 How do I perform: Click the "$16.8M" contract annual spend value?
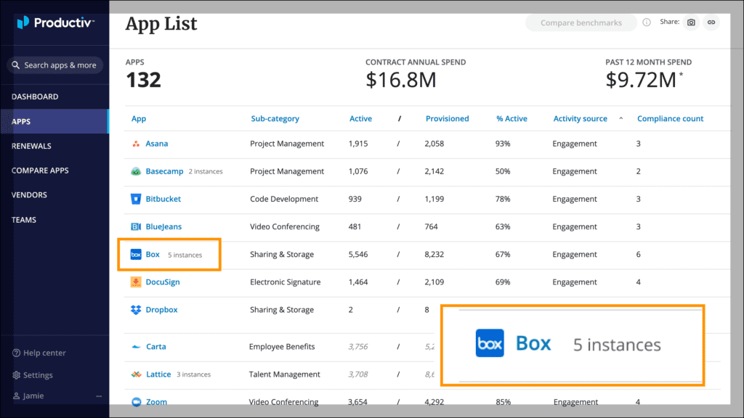tap(400, 80)
